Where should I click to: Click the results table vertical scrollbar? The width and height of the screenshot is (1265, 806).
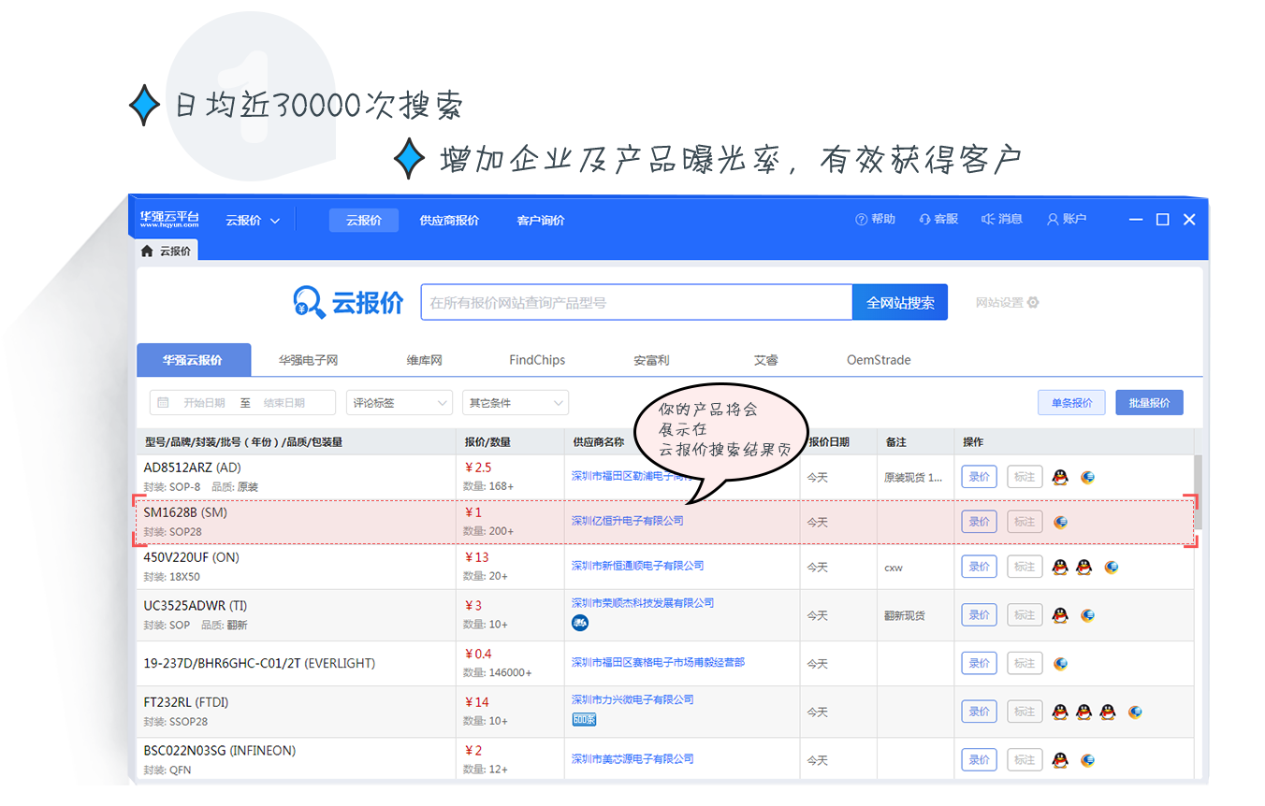tap(1199, 493)
